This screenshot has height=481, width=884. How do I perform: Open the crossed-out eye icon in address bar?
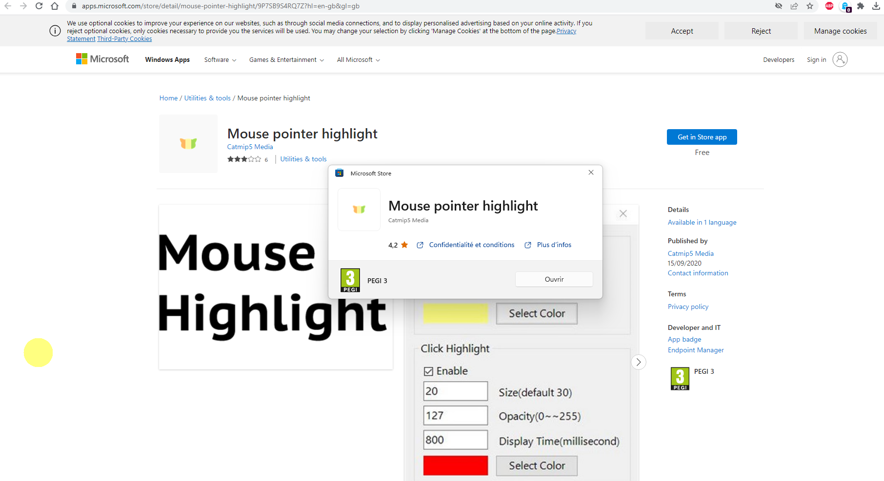pos(779,6)
